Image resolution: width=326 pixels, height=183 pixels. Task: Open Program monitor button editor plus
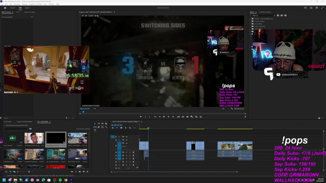pos(245,117)
